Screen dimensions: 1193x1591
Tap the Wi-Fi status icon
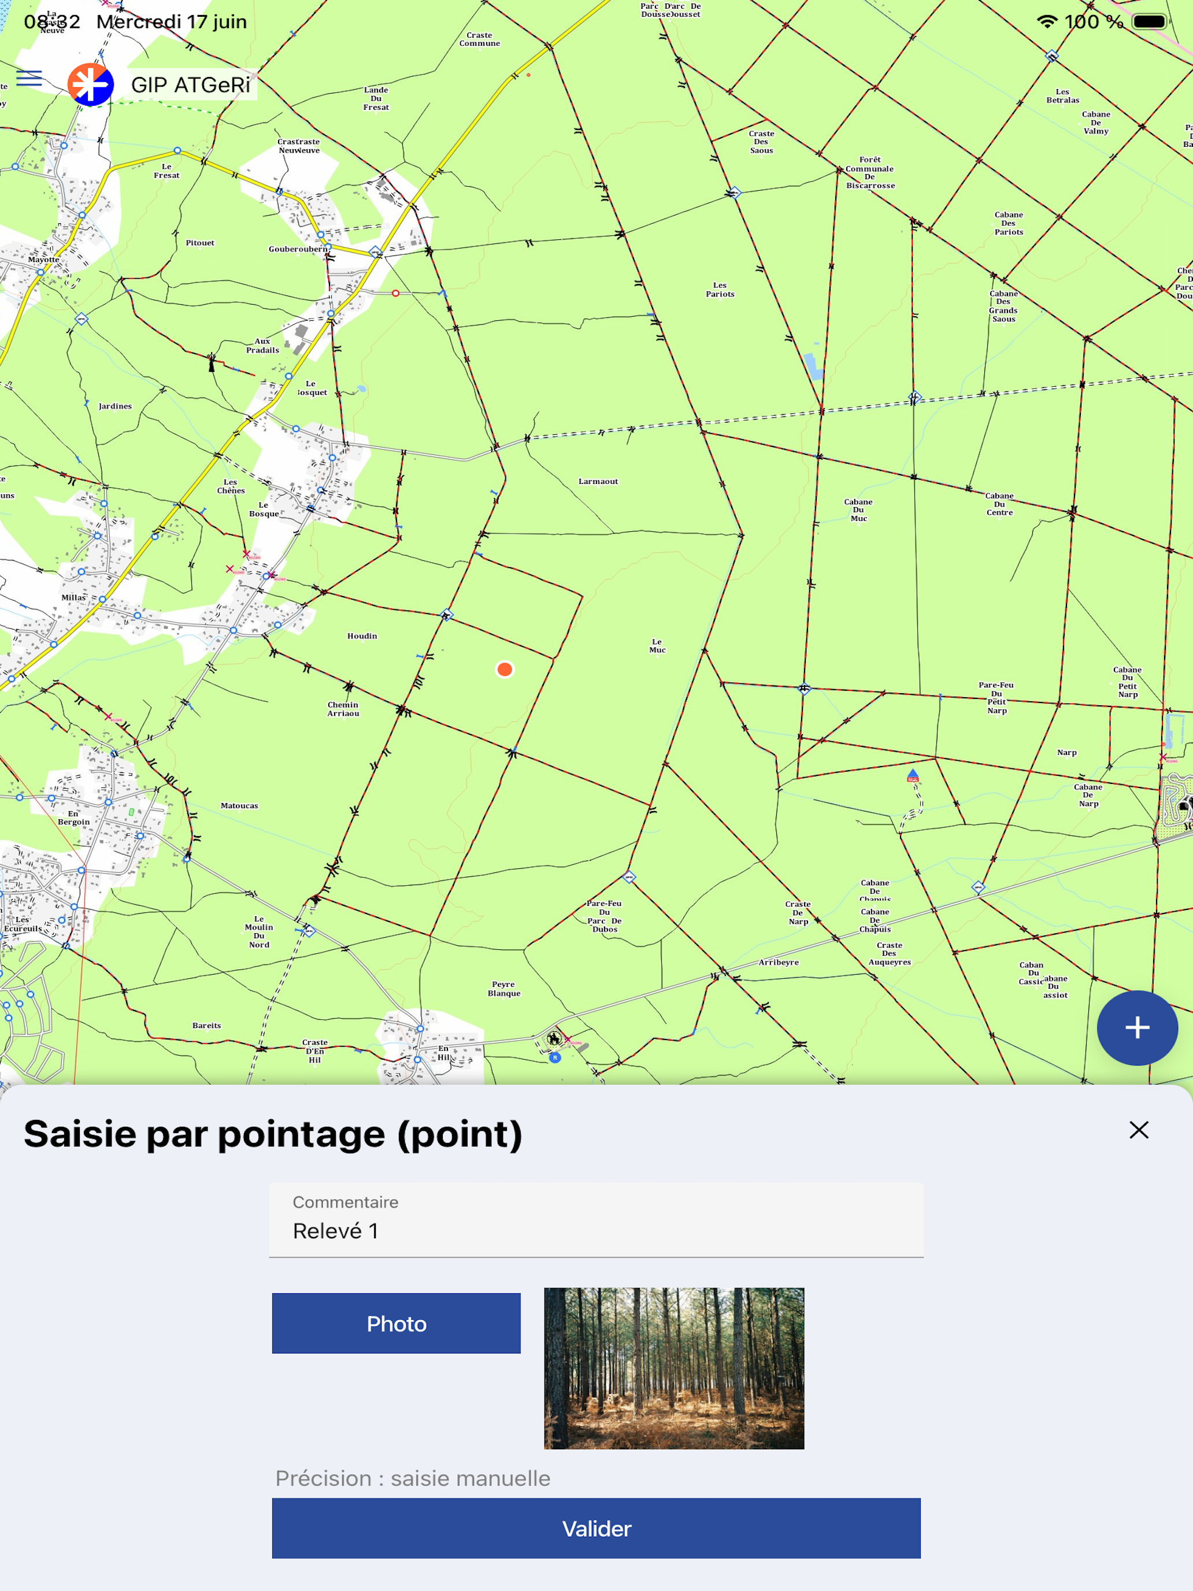pos(1047,21)
